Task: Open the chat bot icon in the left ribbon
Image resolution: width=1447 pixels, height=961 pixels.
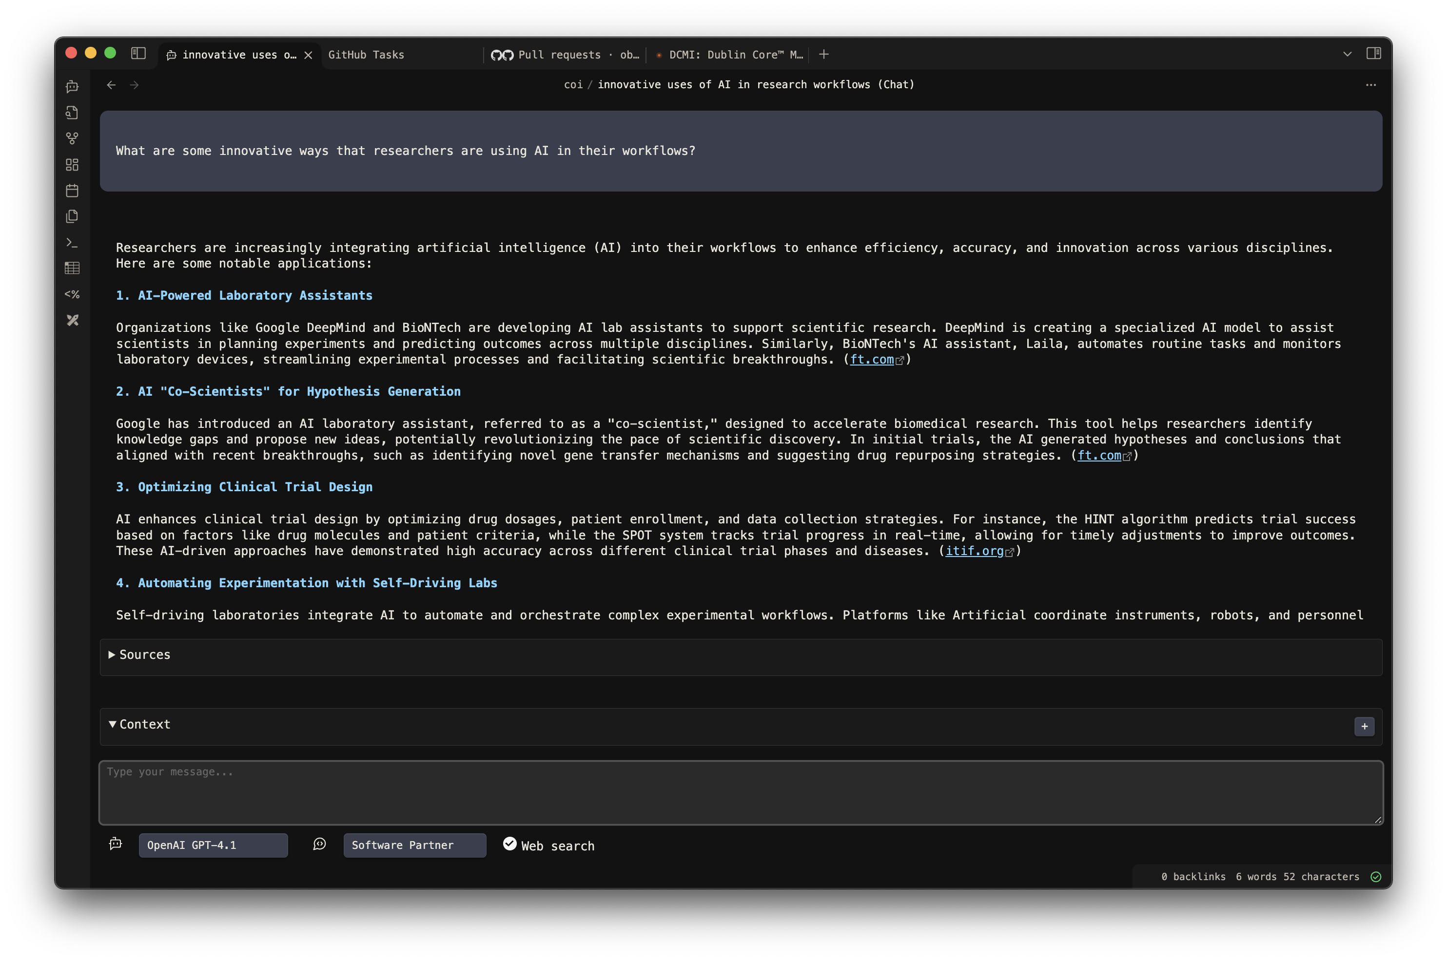Action: (72, 86)
